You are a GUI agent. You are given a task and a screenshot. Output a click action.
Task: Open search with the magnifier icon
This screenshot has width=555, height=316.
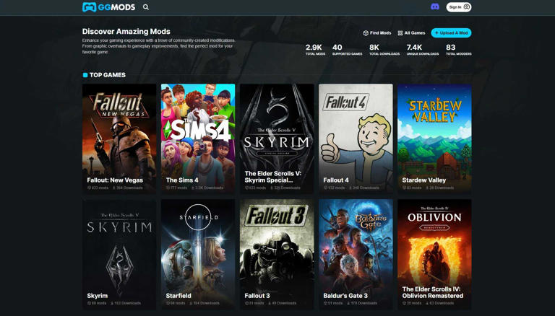point(146,7)
